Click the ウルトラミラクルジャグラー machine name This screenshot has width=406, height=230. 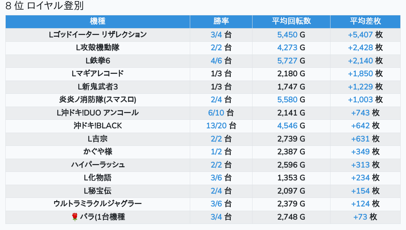click(98, 204)
